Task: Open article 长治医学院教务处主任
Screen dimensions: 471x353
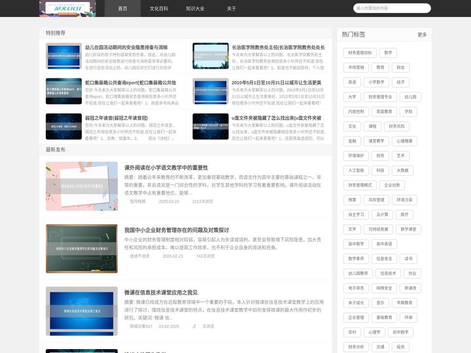Action: [x=278, y=48]
